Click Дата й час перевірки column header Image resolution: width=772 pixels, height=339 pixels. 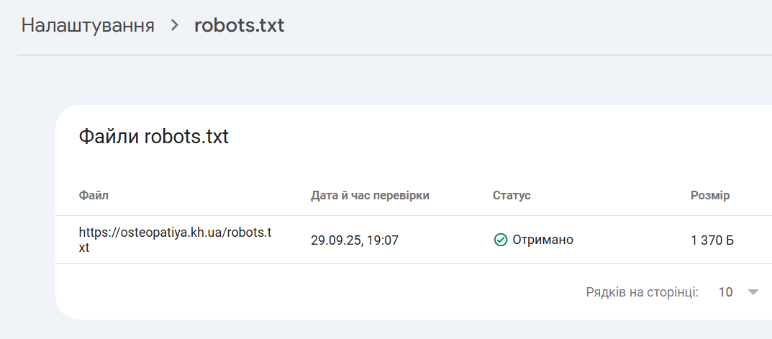370,196
